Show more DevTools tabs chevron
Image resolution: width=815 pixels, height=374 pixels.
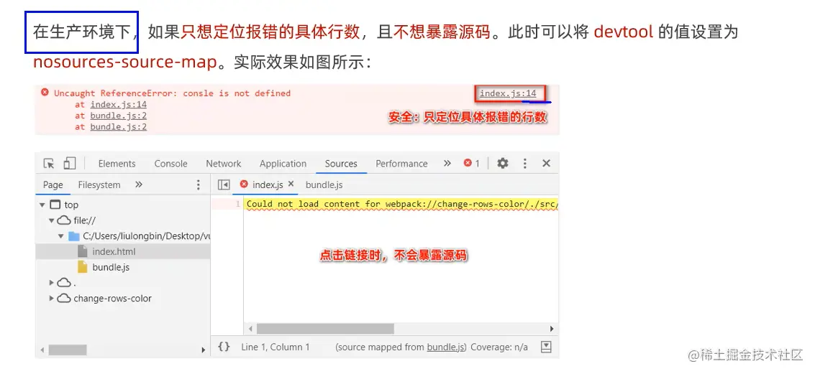pyautogui.click(x=447, y=164)
